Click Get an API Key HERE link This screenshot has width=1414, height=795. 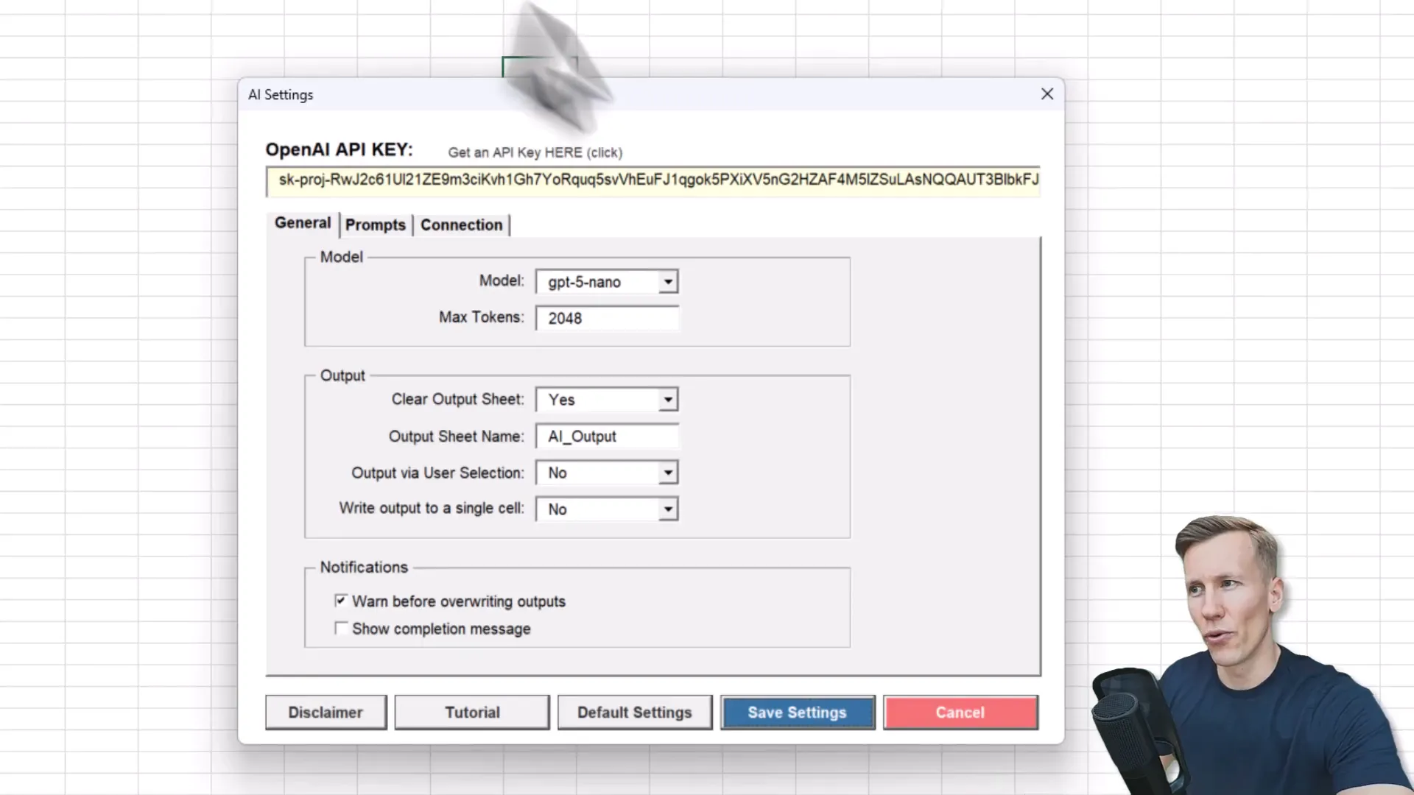[535, 152]
